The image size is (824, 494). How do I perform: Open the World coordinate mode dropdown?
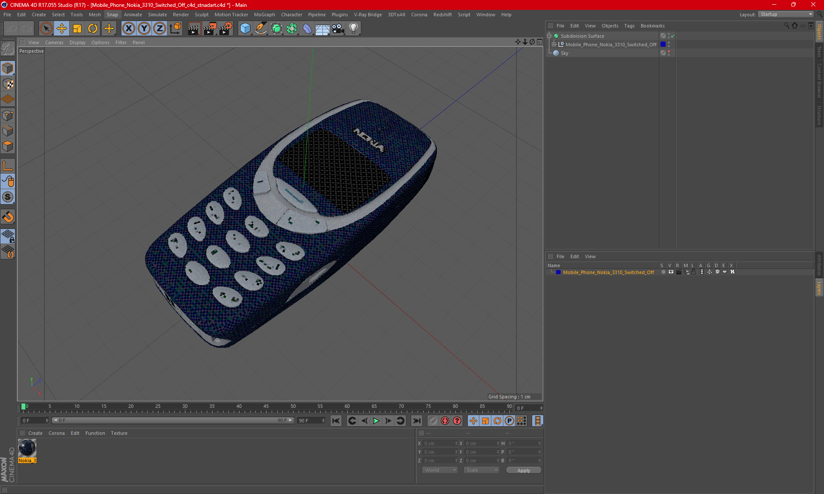pos(440,470)
